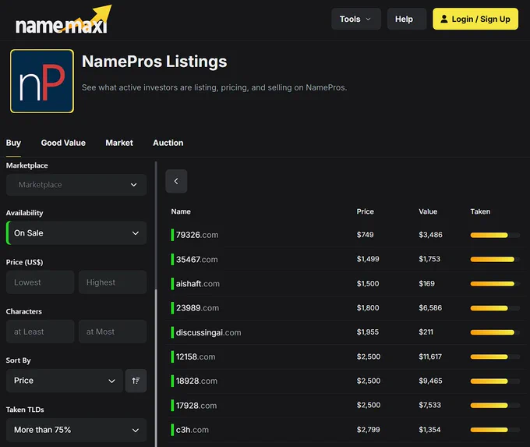
Task: Click the user icon in Login button
Action: [443, 19]
